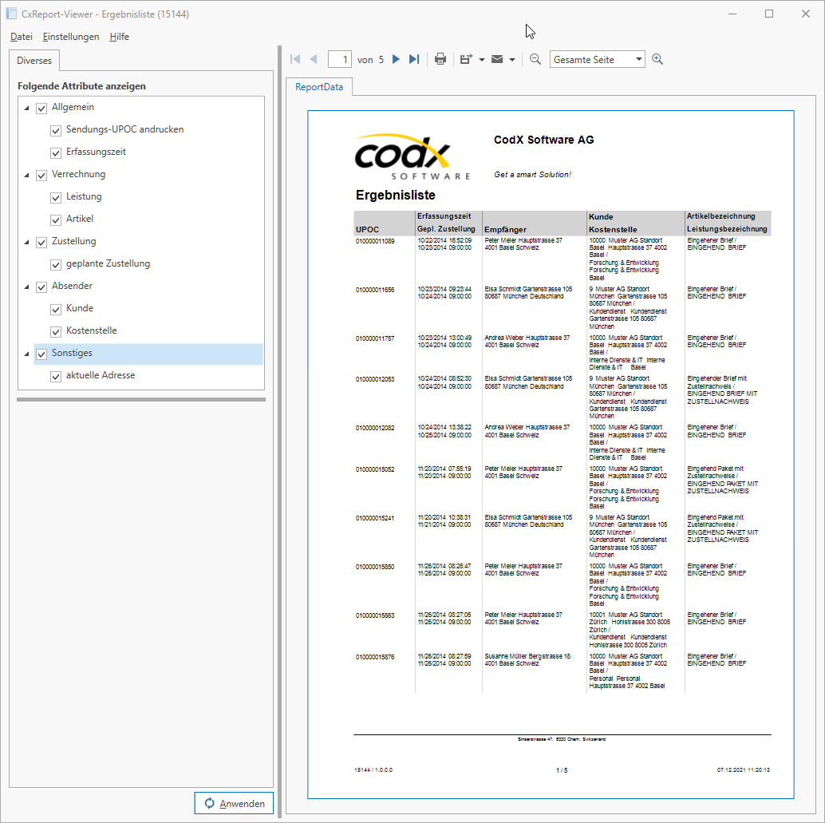Click inside the page number input field
825x823 pixels.
(339, 58)
